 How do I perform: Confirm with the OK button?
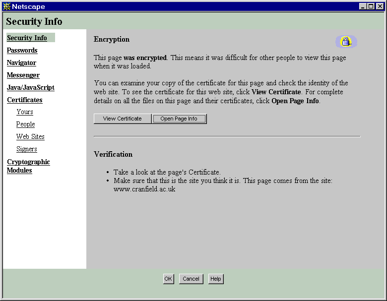point(169,279)
